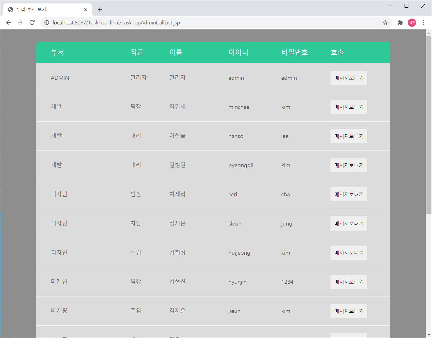Click the 부서 column header

point(58,52)
